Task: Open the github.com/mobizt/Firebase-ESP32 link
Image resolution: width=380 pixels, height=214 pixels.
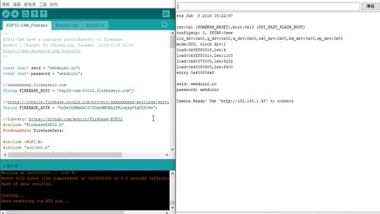Action: (75, 119)
